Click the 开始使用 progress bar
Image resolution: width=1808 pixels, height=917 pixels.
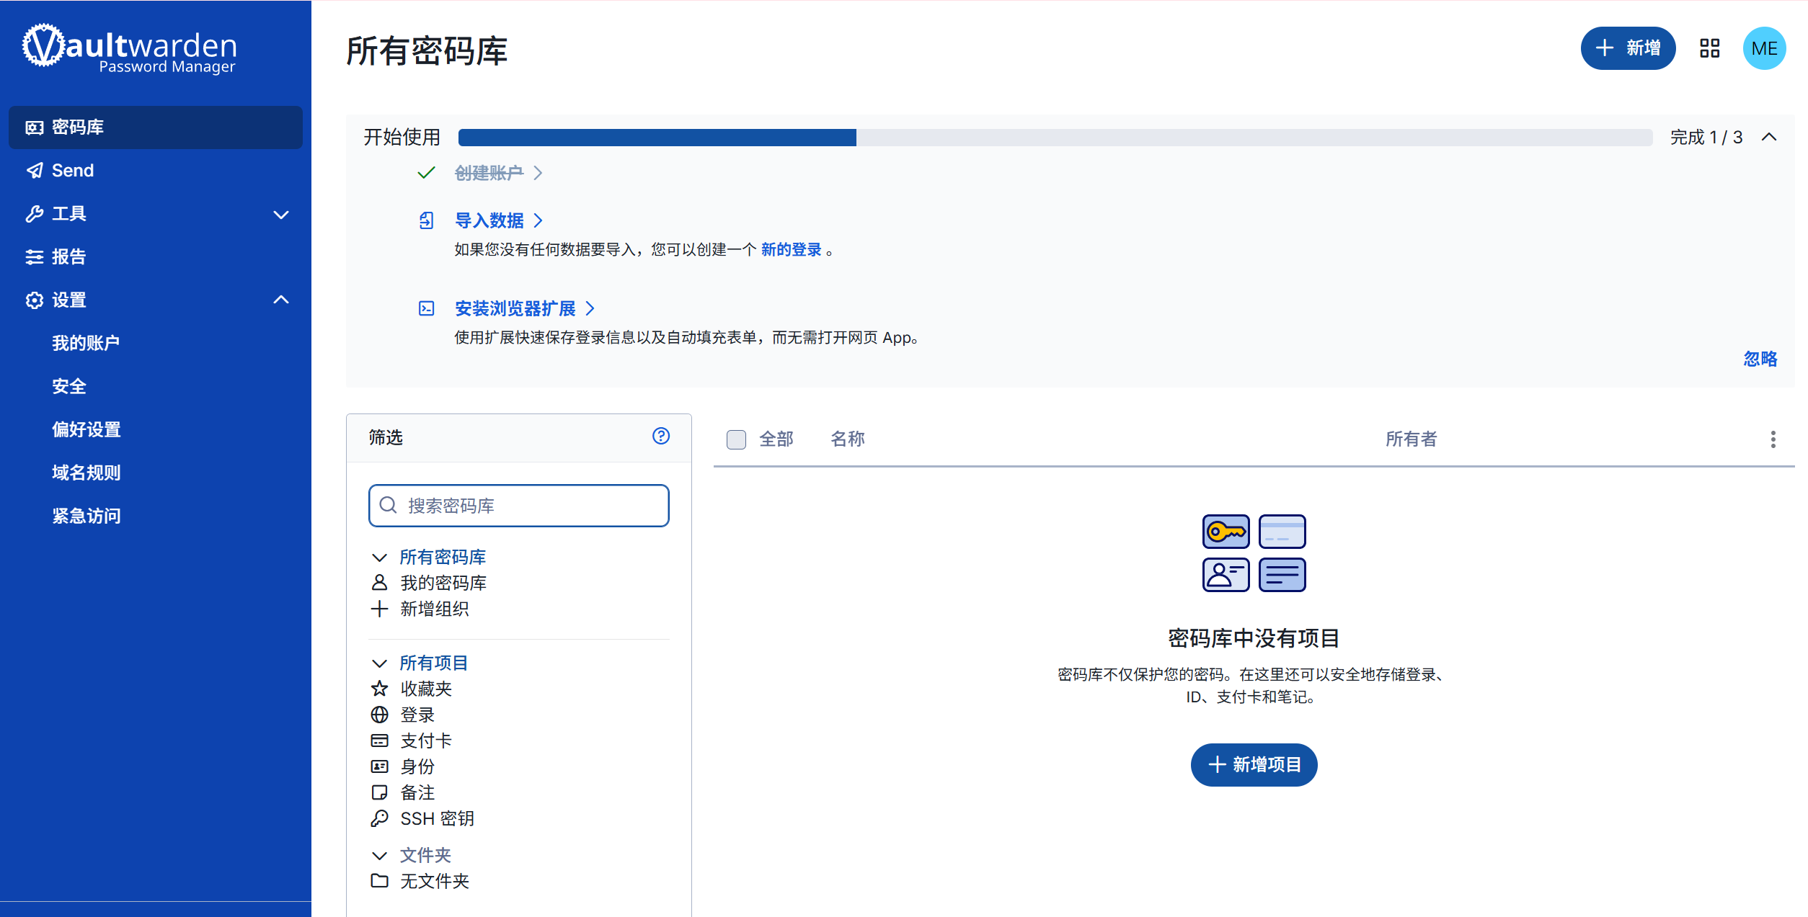coord(1055,138)
